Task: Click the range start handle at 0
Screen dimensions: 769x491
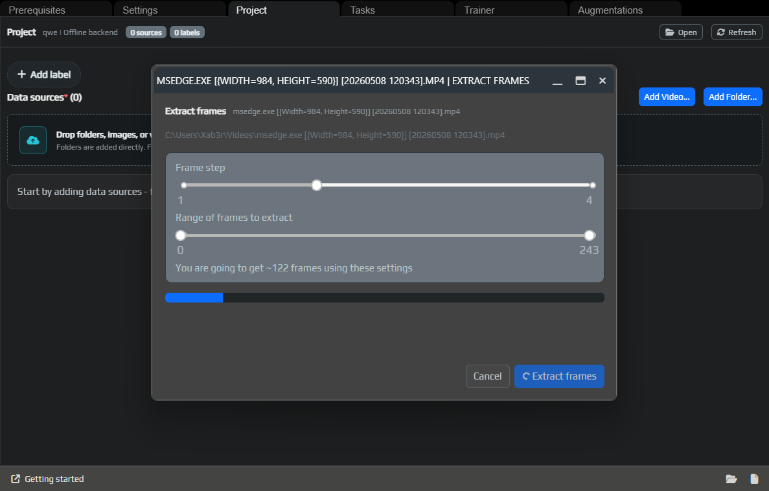Action: point(181,235)
